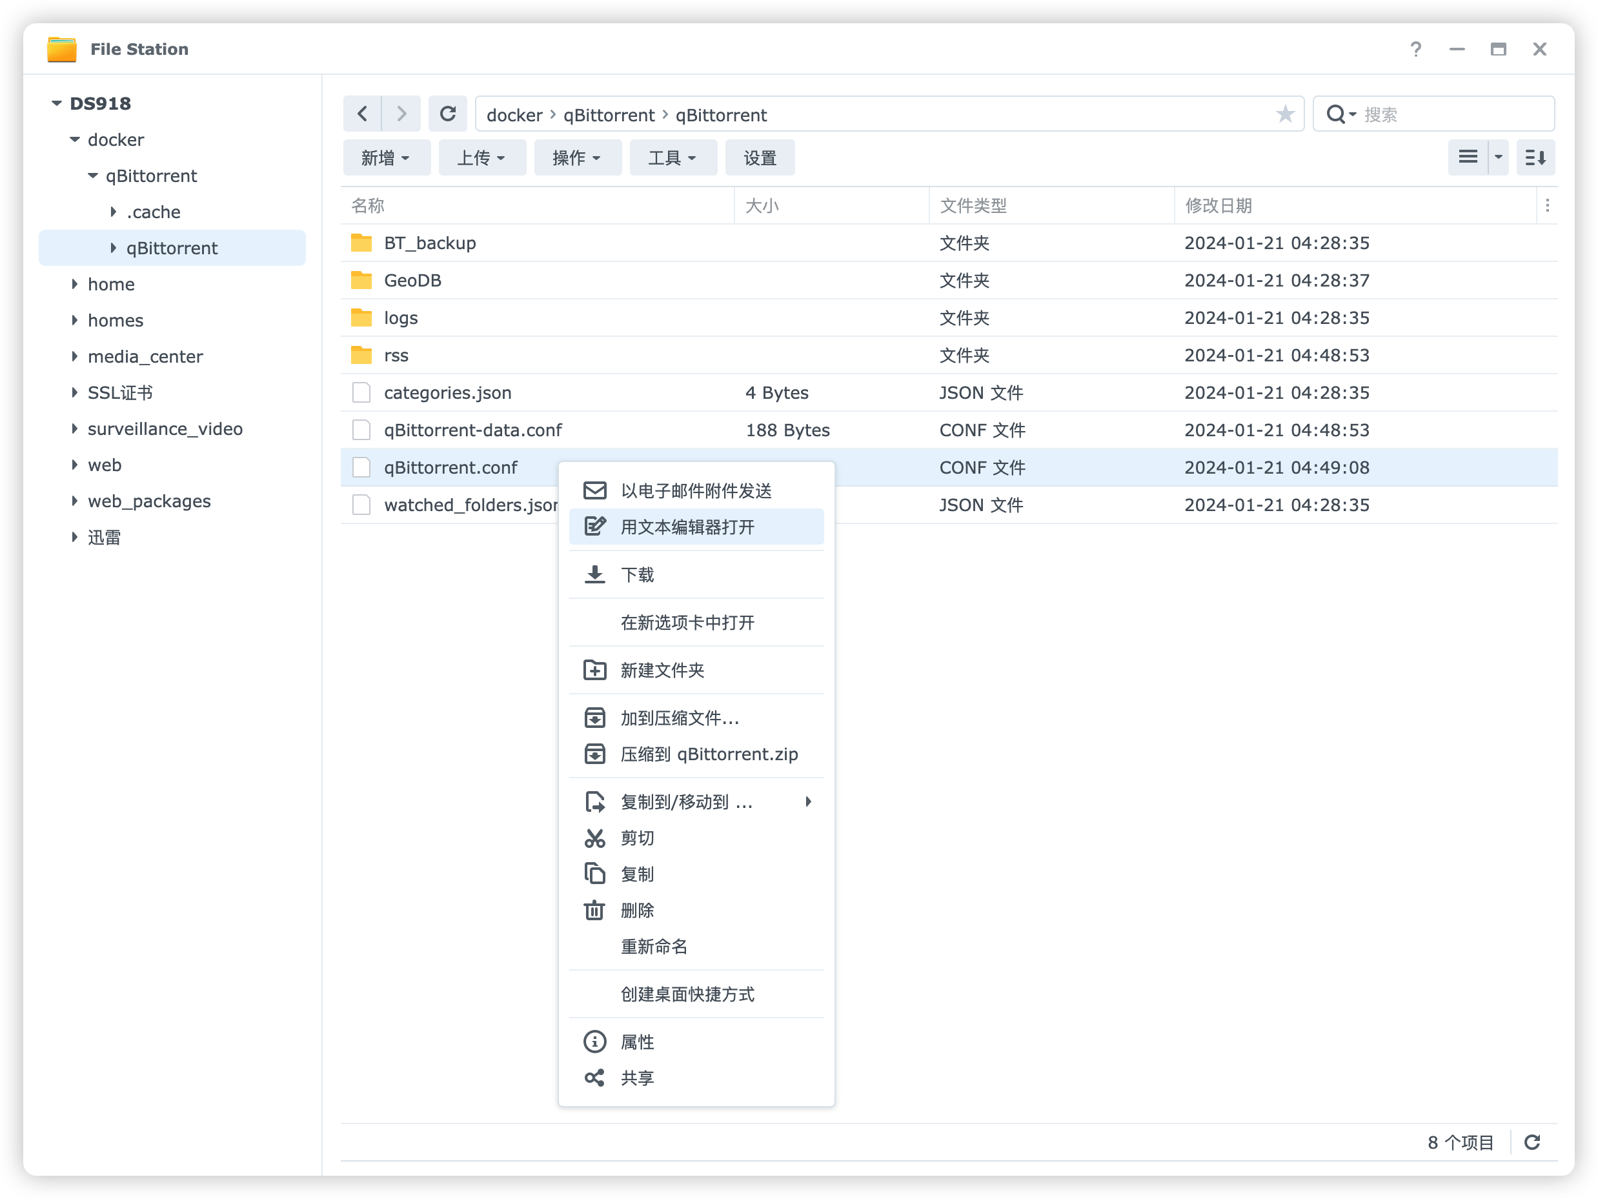The image size is (1598, 1199).
Task: Select 属性 from the context menu
Action: 636,1042
